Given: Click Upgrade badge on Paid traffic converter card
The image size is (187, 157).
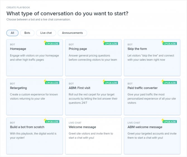Looking at the screenshot, I should [x=170, y=83].
